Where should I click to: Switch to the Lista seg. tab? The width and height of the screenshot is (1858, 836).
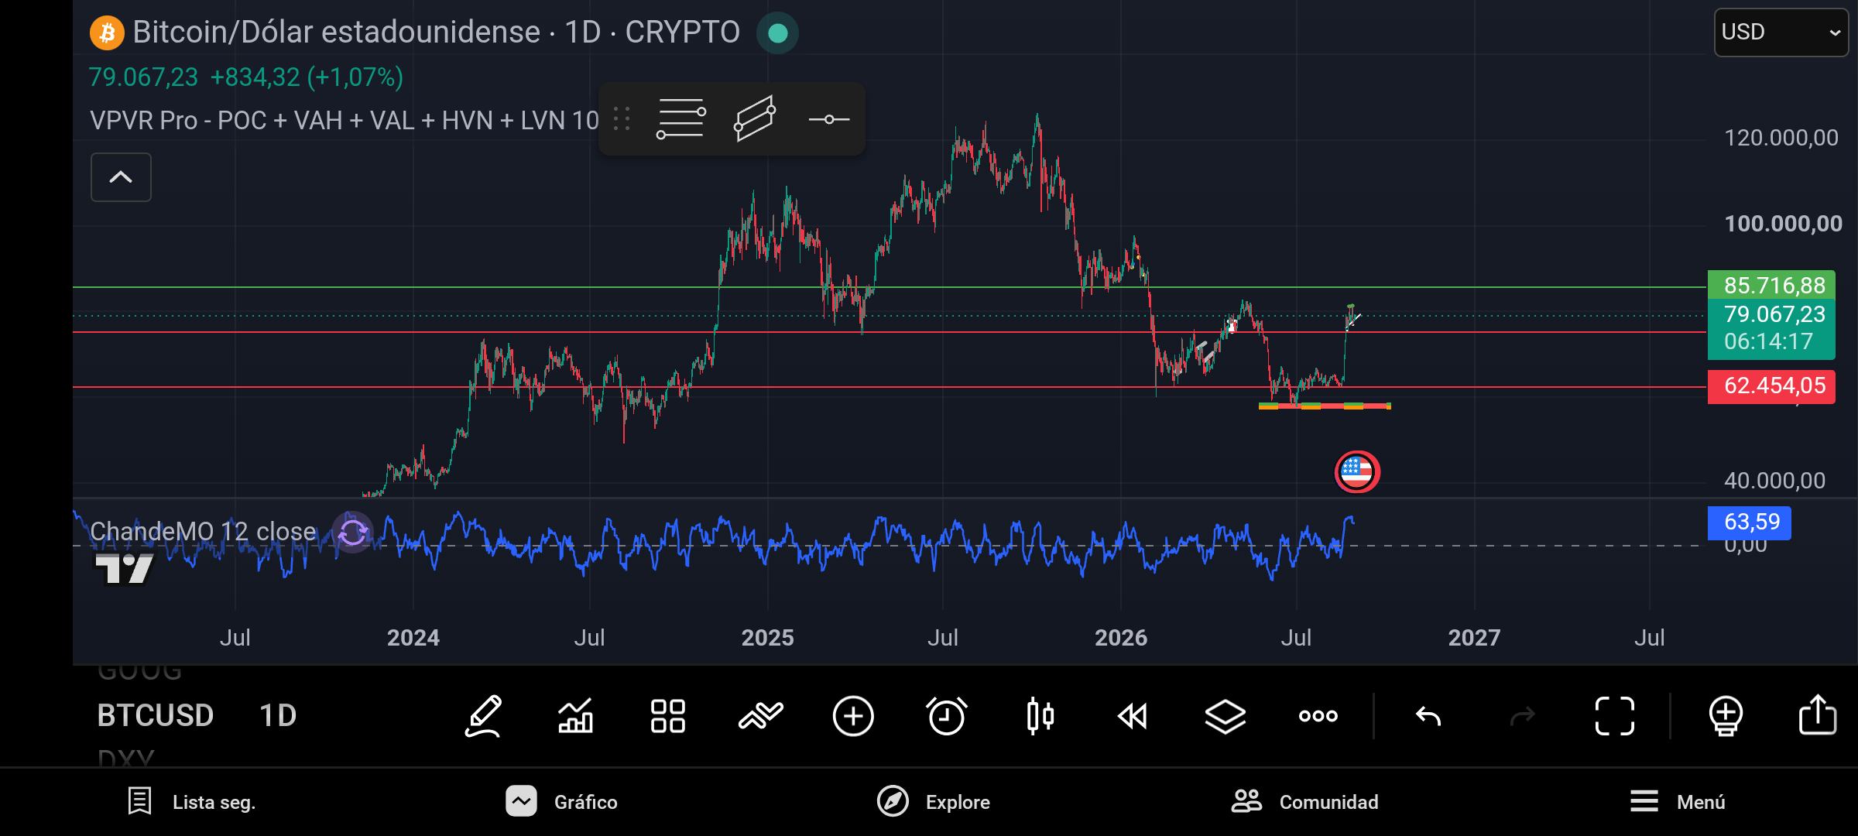coord(191,802)
